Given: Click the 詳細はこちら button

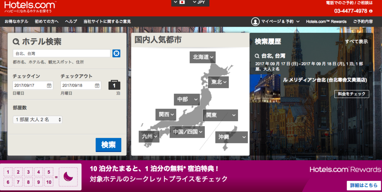Looking at the screenshot, I should [x=364, y=185].
